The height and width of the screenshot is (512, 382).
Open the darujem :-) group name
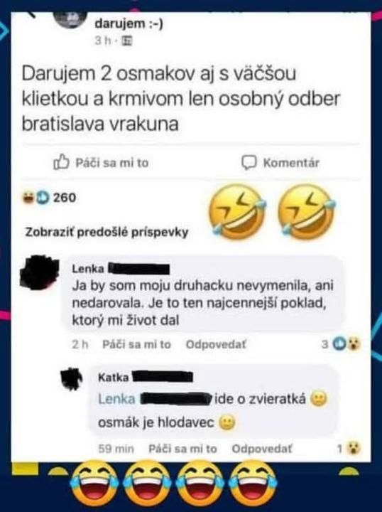tap(129, 23)
